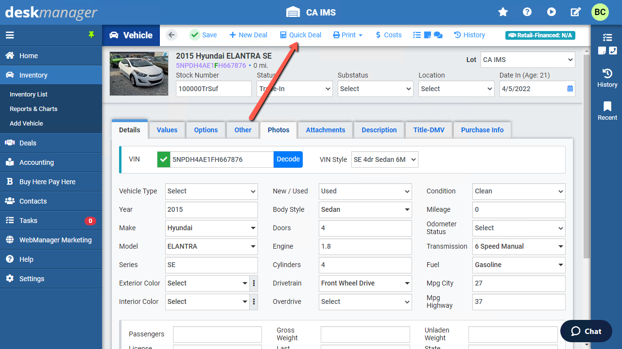Viewport: 622px width, 349px height.
Task: Switch to the Purchase Info tab
Action: 482,130
